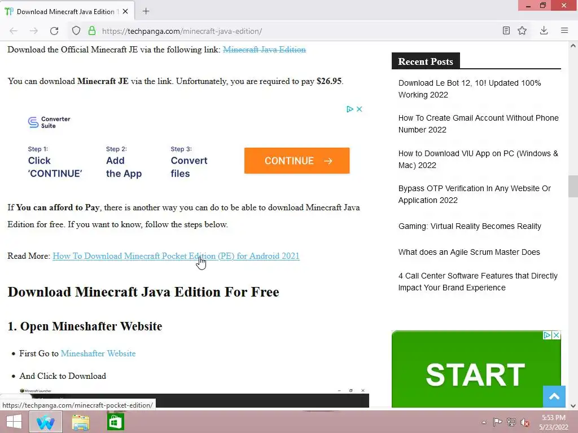Click the Action Center flag icon
The height and width of the screenshot is (433, 578).
(x=497, y=422)
